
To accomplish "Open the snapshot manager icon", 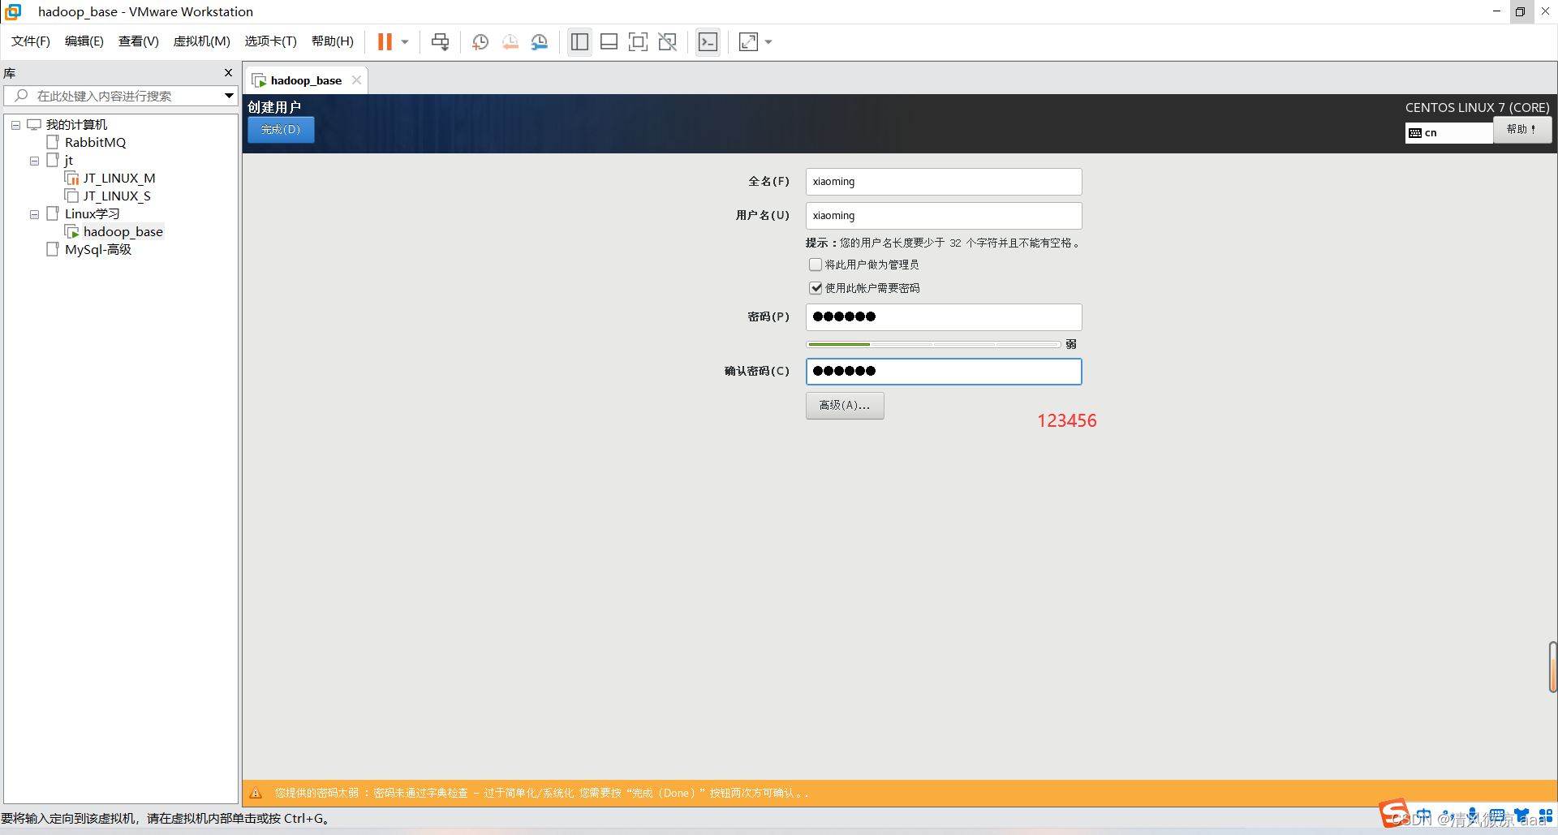I will (x=540, y=41).
